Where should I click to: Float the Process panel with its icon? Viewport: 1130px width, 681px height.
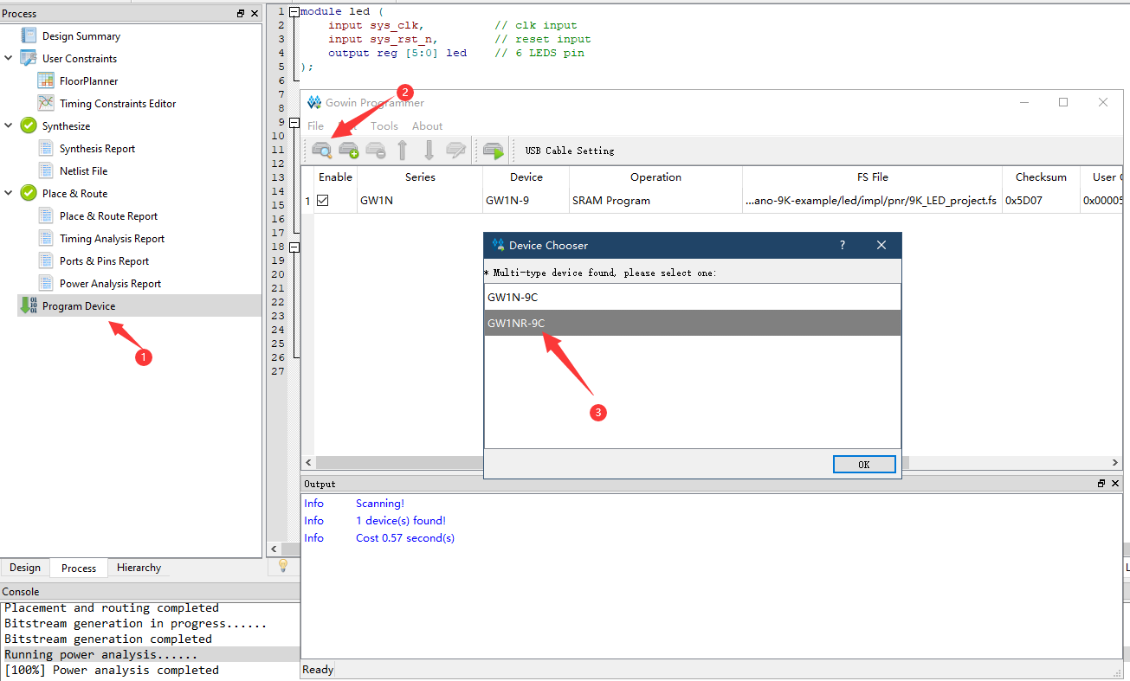(241, 14)
